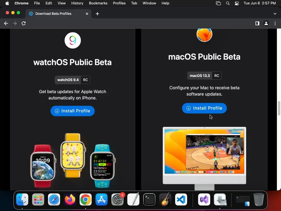Open the Chrome profile avatar menu
The width and height of the screenshot is (281, 211).
[x=266, y=23]
